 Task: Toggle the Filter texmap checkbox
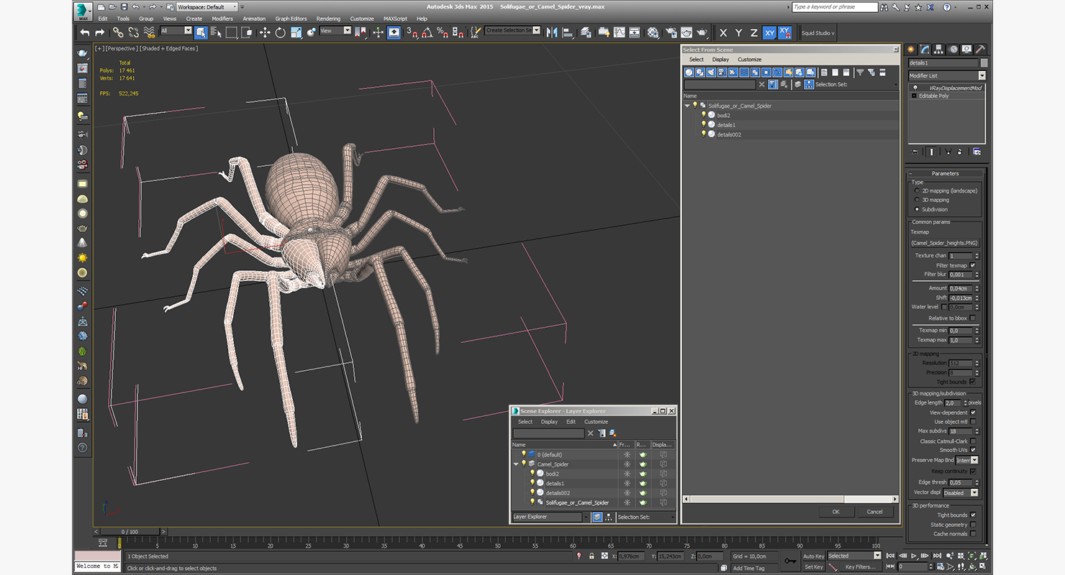973,265
